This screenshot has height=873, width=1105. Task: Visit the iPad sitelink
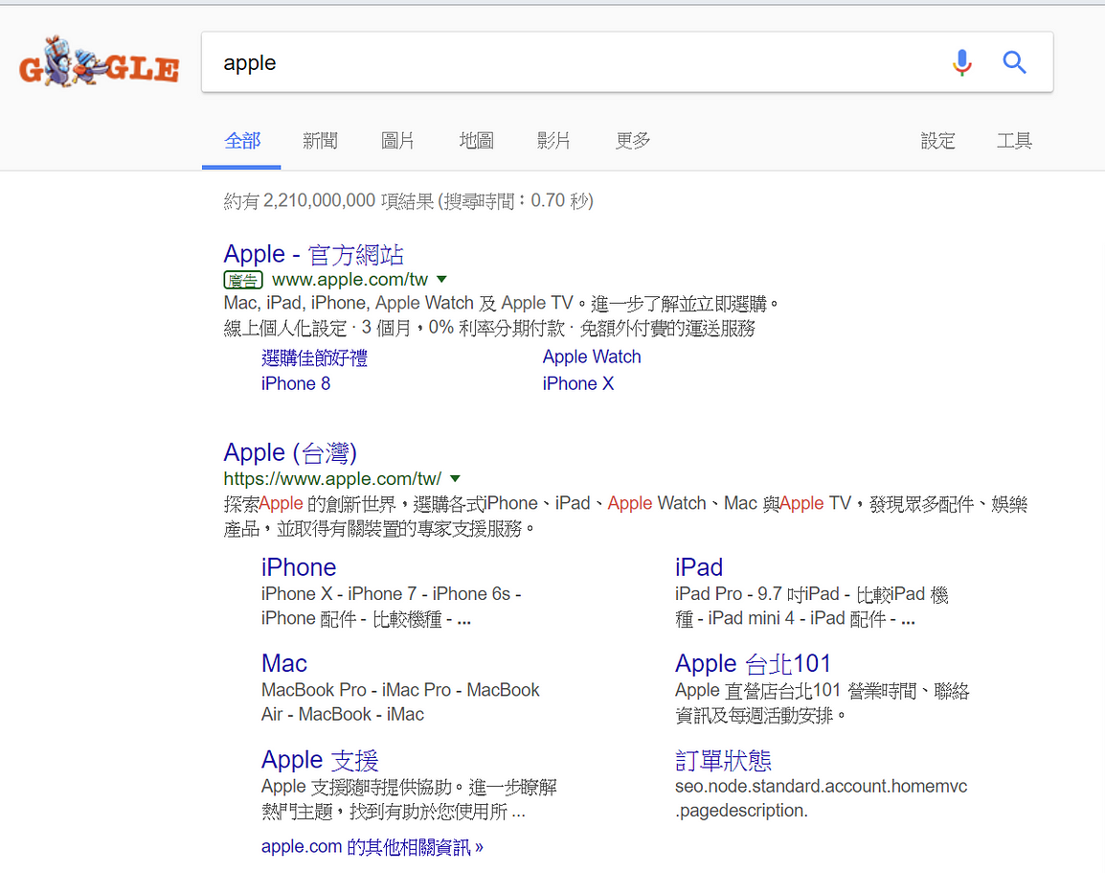pos(698,567)
